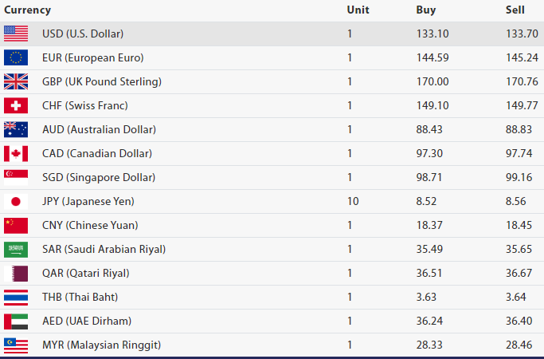
Task: Click the Buy column header
Action: 425,10
